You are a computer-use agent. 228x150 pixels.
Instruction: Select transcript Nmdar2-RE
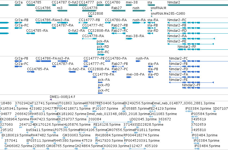(191, 44)
